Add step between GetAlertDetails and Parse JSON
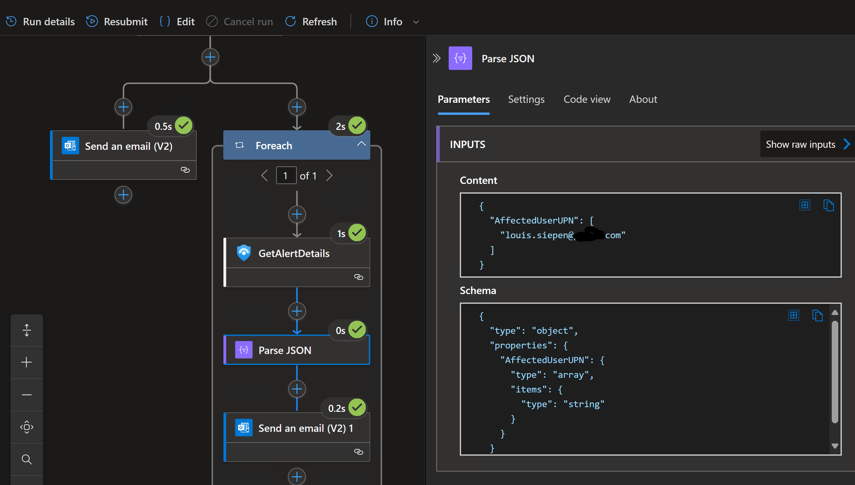855x485 pixels. point(297,311)
